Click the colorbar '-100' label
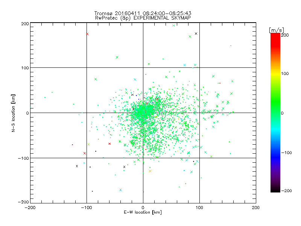 click(286, 153)
